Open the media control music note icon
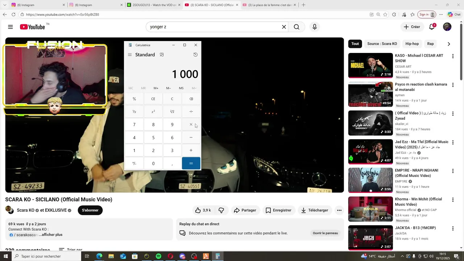The height and width of the screenshot is (261, 464). tap(404, 14)
